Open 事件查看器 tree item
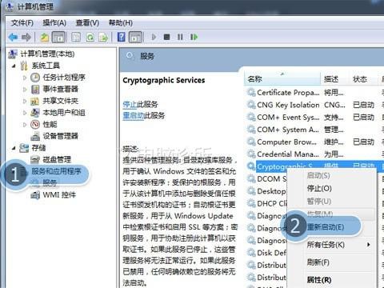This screenshot has height=288, width=384. coord(61,89)
